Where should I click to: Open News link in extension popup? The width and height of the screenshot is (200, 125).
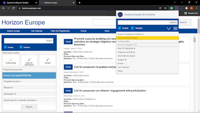pyautogui.click(x=120, y=71)
